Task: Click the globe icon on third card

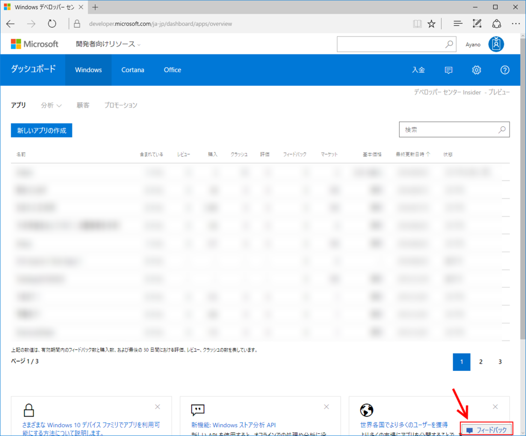Action: tap(367, 410)
